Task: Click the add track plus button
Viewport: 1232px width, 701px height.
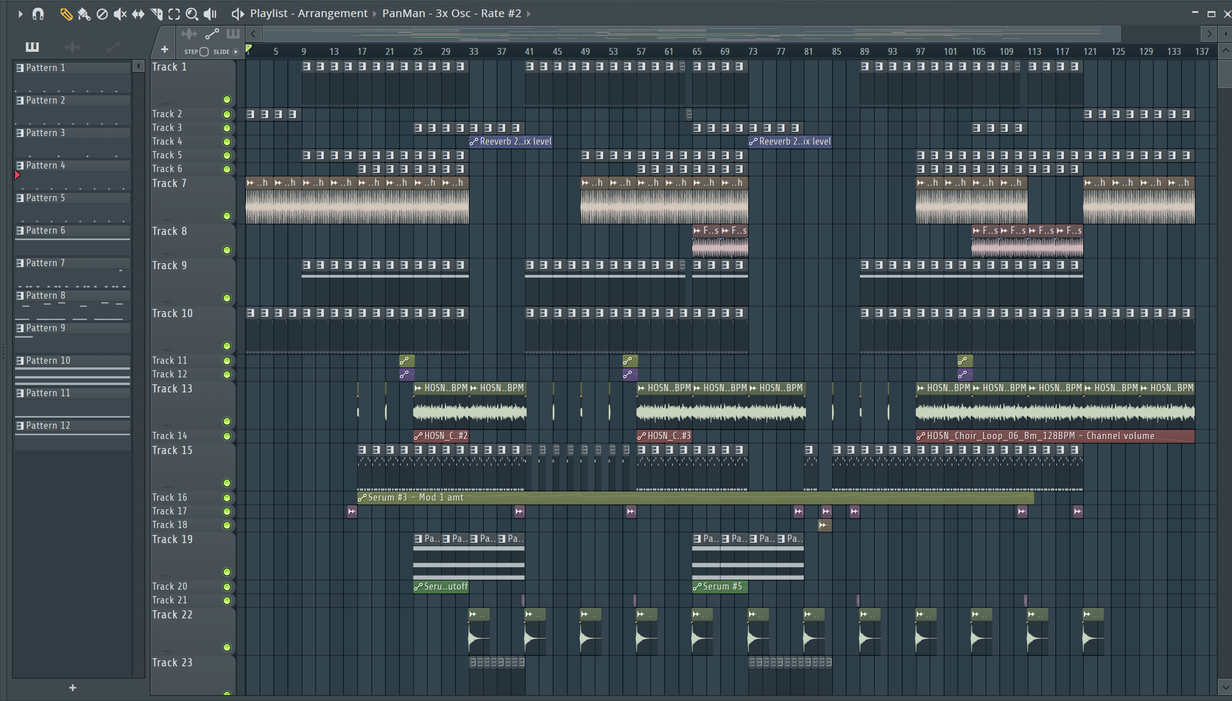Action: click(164, 50)
